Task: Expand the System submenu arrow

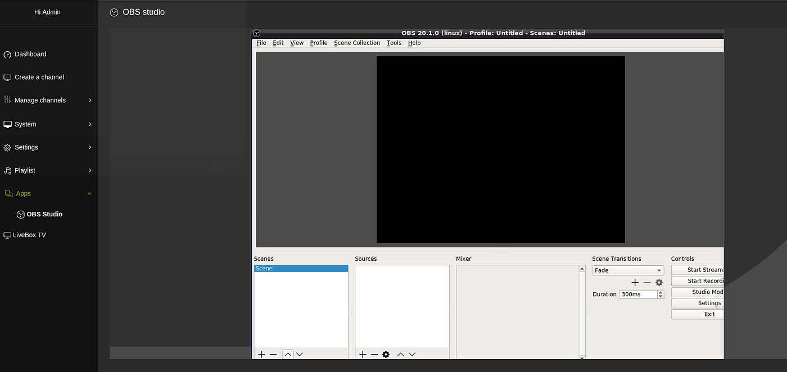Action: click(x=90, y=124)
